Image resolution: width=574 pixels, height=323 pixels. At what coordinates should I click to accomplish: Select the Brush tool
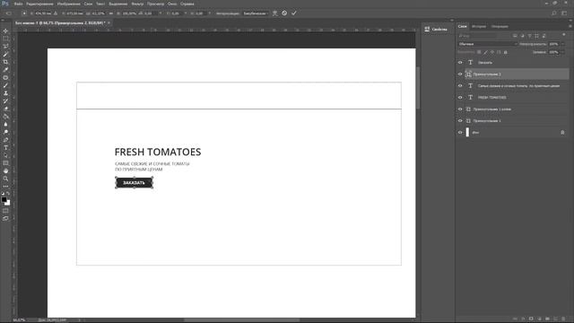click(5, 85)
